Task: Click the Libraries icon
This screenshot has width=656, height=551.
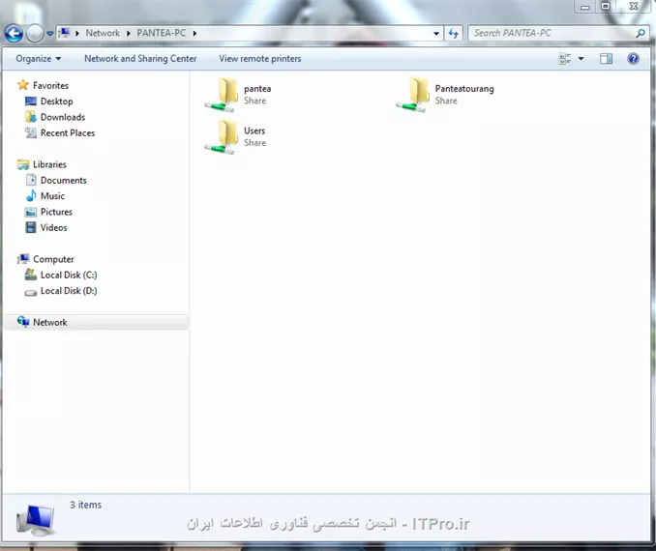Action: pyautogui.click(x=23, y=164)
